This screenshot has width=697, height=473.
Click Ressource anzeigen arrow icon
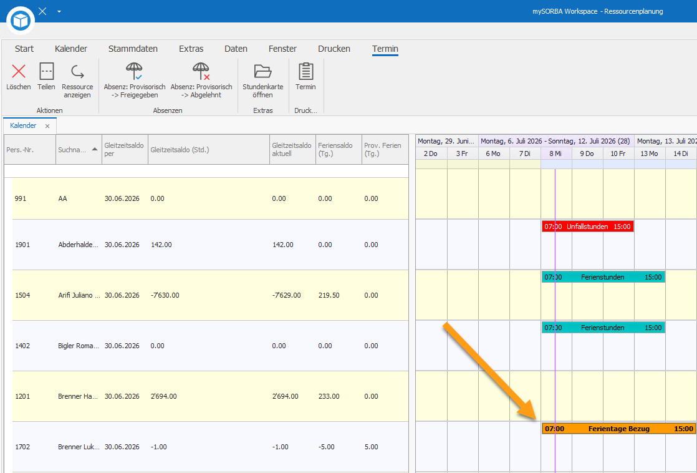tap(77, 71)
